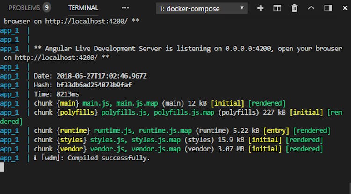351x194 pixels.
Task: Click the dropdown arrow beside docker-compose
Action: (x=241, y=8)
